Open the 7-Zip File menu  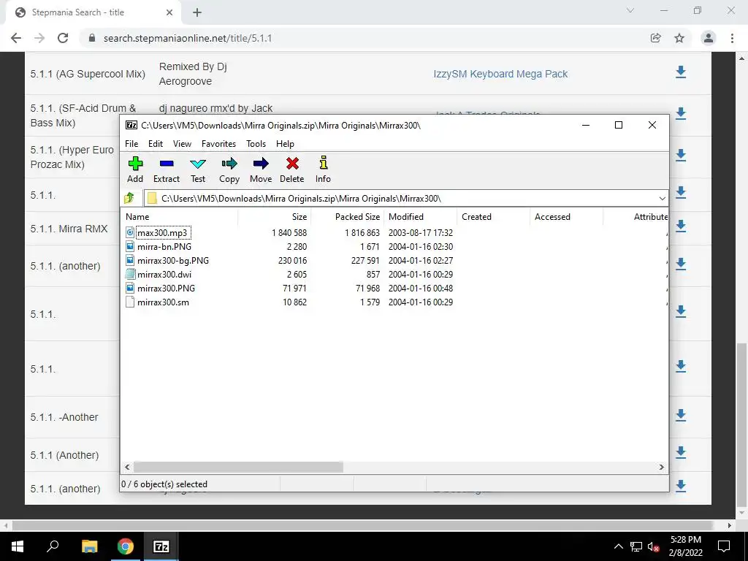click(x=131, y=144)
